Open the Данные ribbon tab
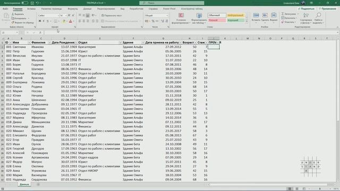 (87, 9)
